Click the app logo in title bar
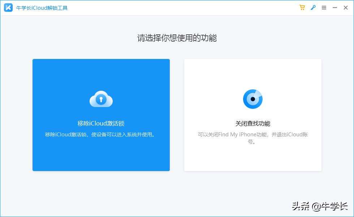354x217 pixels. click(x=8, y=7)
